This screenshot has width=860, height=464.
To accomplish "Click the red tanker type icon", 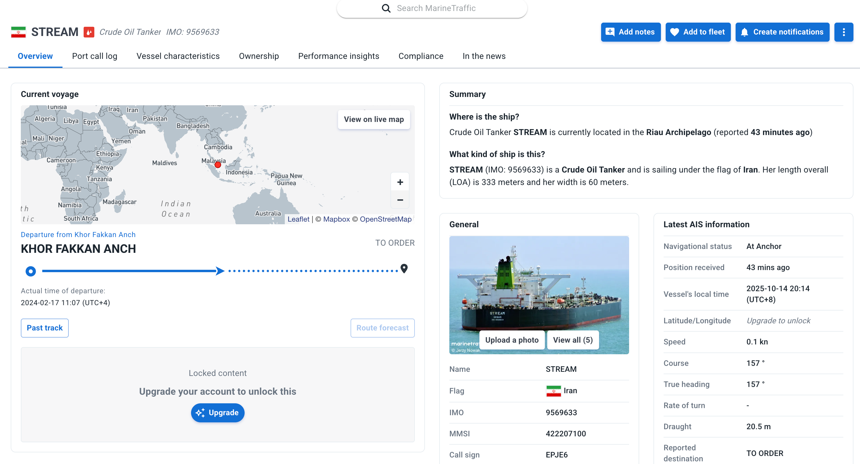I will point(89,32).
